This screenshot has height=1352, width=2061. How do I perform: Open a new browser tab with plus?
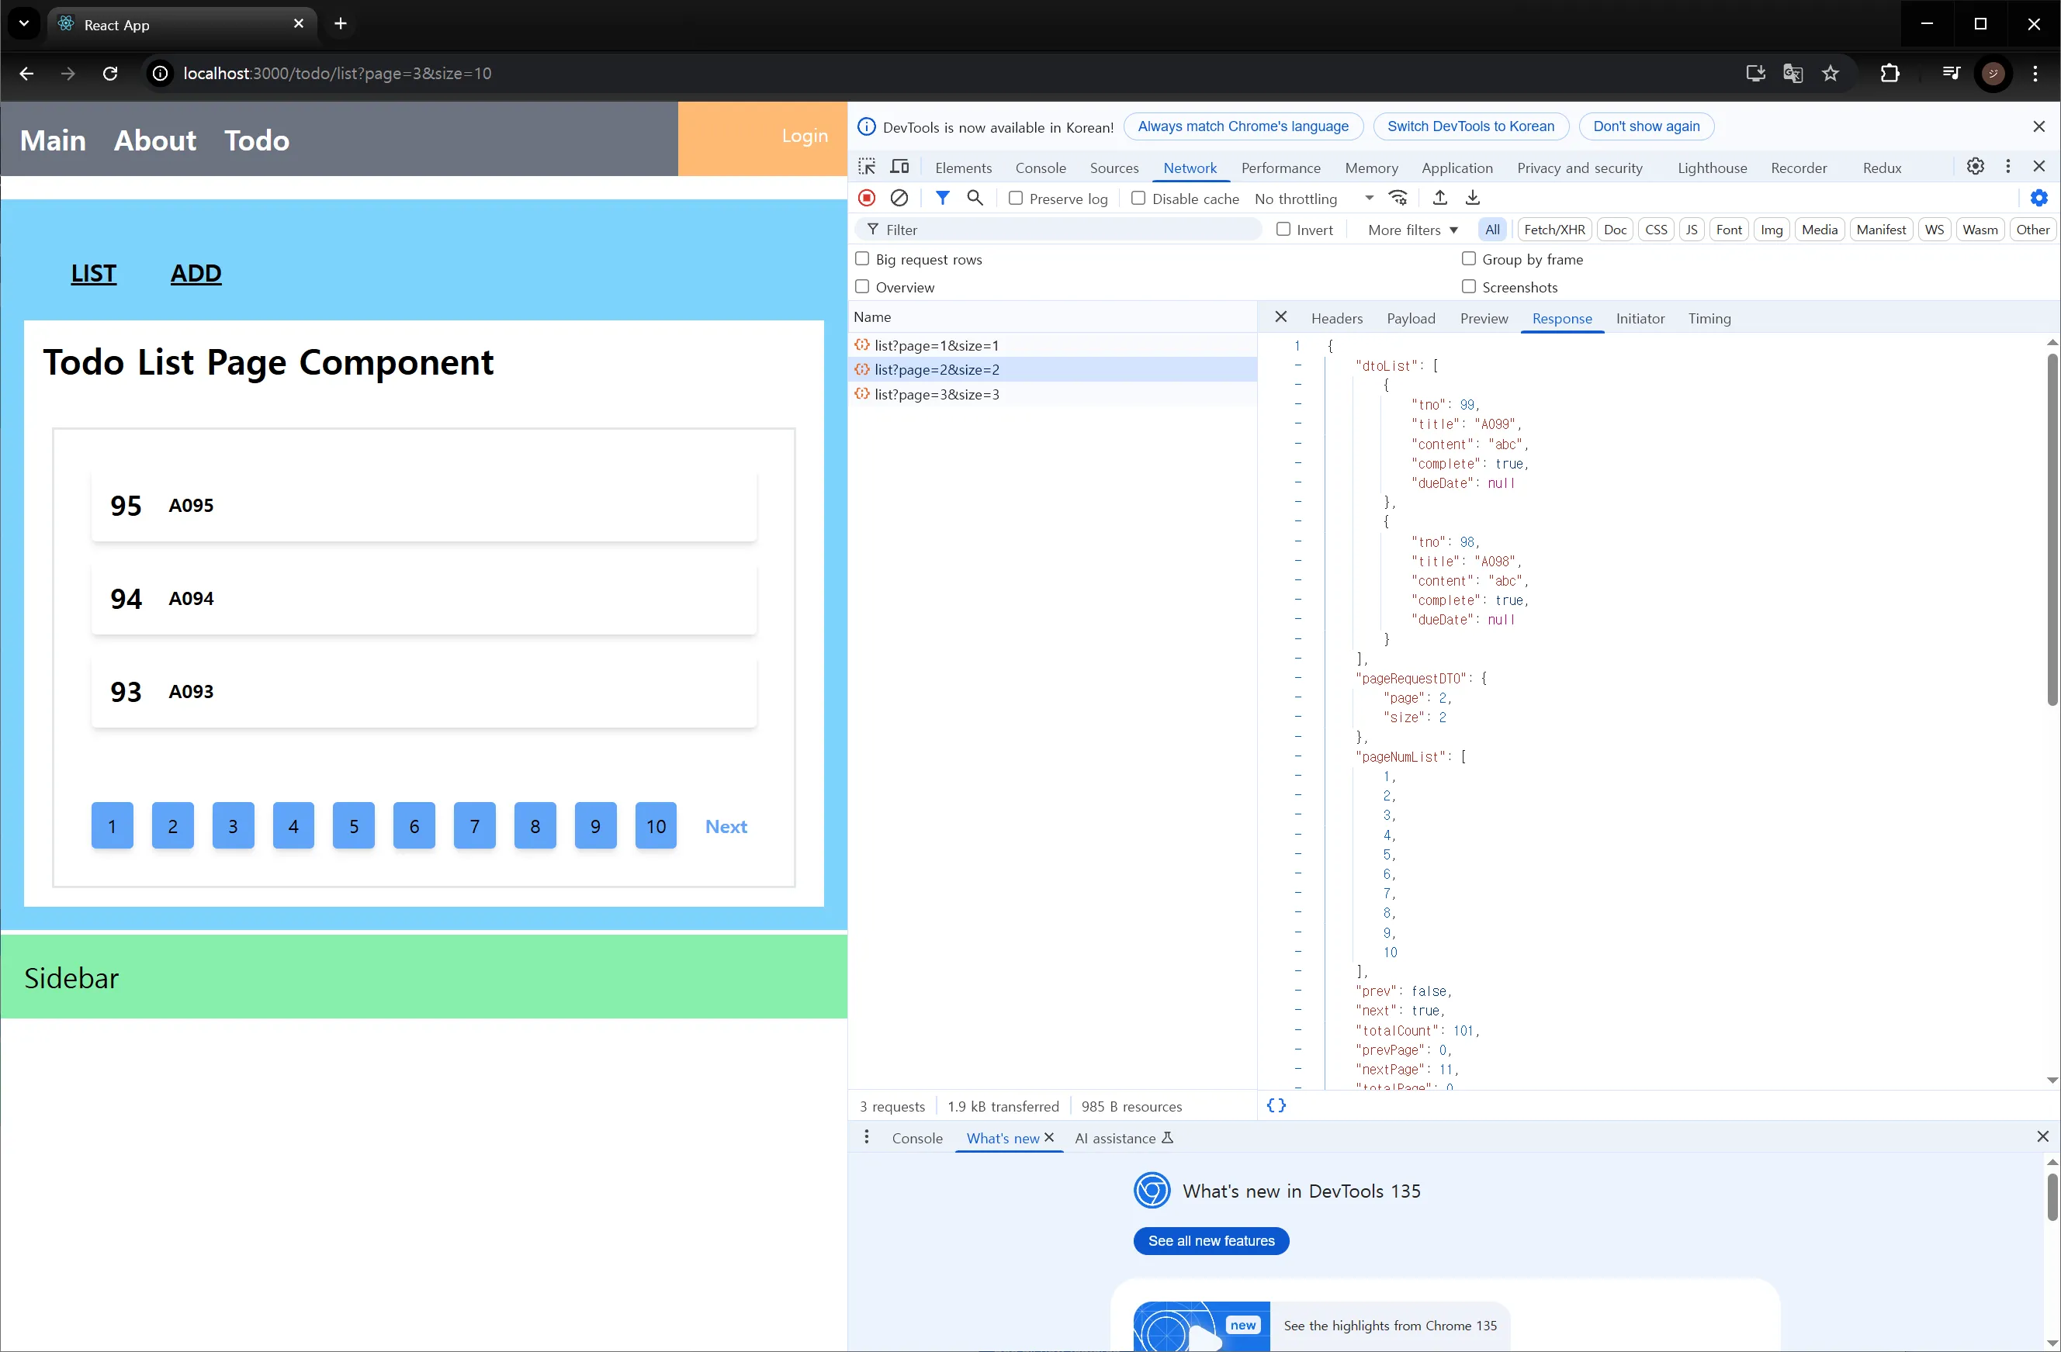coord(341,24)
